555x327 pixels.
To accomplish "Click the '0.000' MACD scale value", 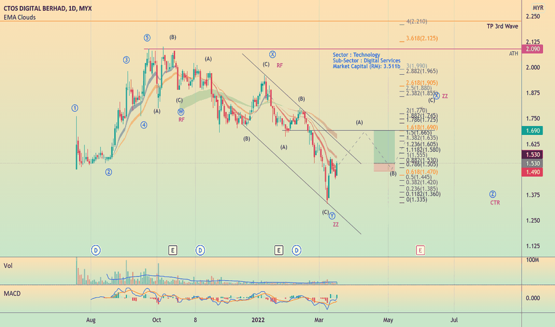I will pyautogui.click(x=533, y=298).
